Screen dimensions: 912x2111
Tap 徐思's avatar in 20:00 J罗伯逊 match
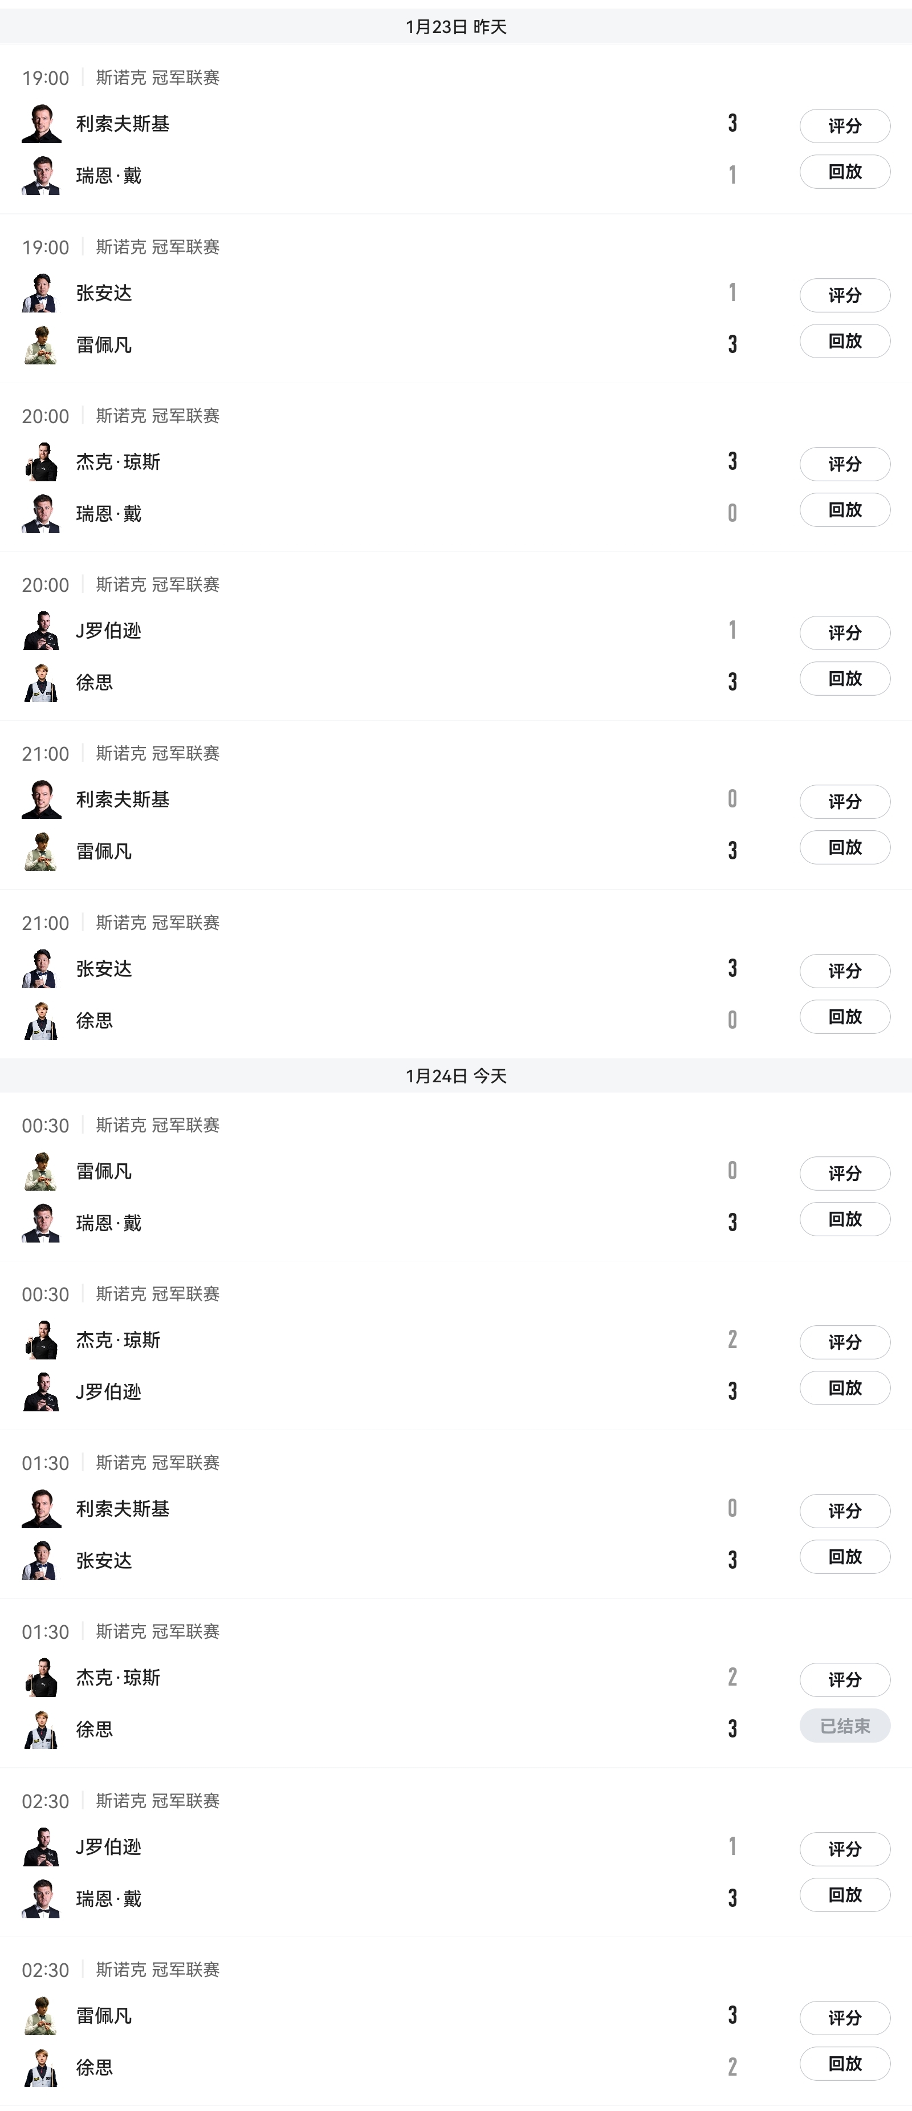click(x=41, y=683)
